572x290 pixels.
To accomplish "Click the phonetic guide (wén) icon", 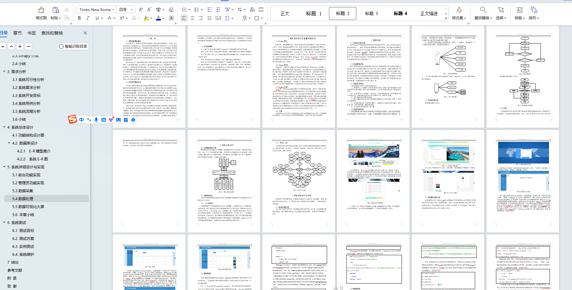I will (x=158, y=9).
